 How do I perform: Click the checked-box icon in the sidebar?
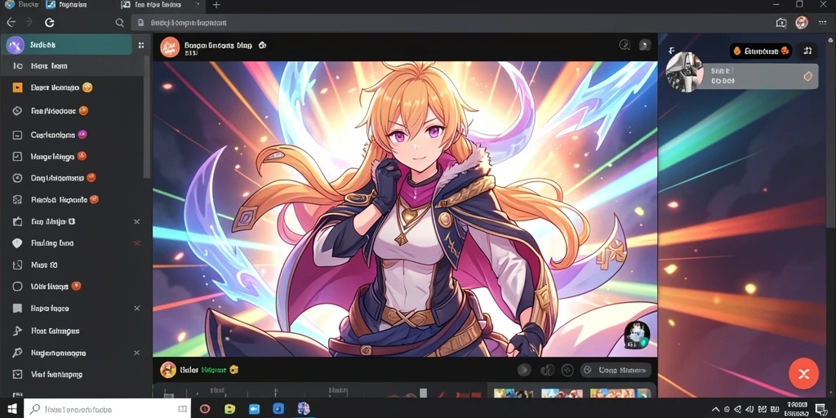17,156
